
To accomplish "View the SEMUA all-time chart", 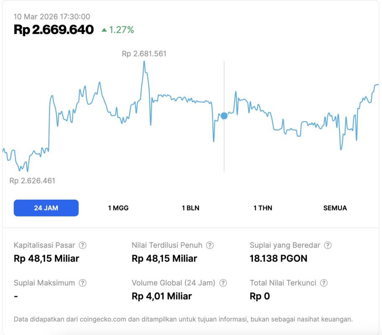I will coord(335,208).
